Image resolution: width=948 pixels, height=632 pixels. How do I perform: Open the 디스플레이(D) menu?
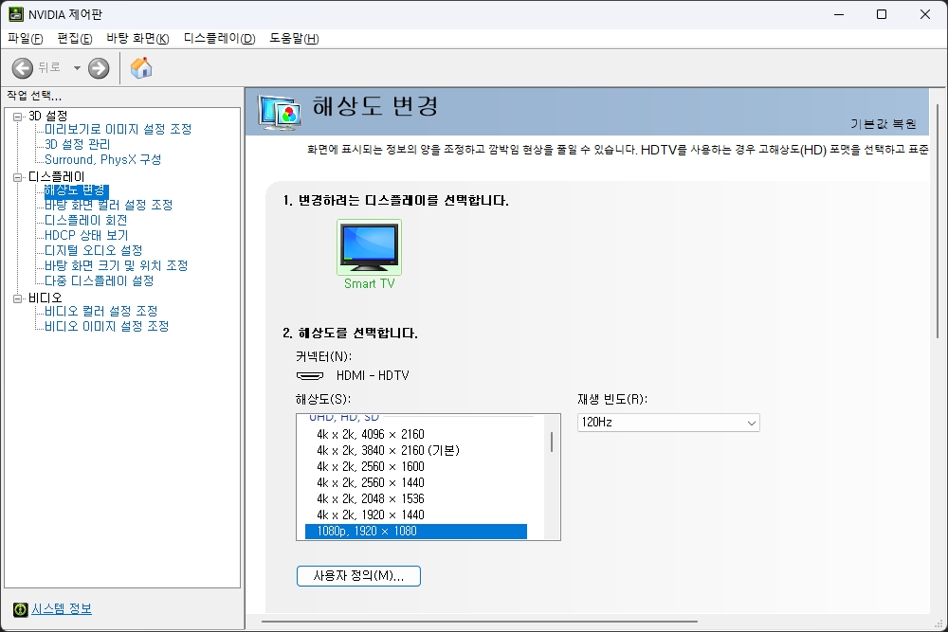[x=220, y=39]
